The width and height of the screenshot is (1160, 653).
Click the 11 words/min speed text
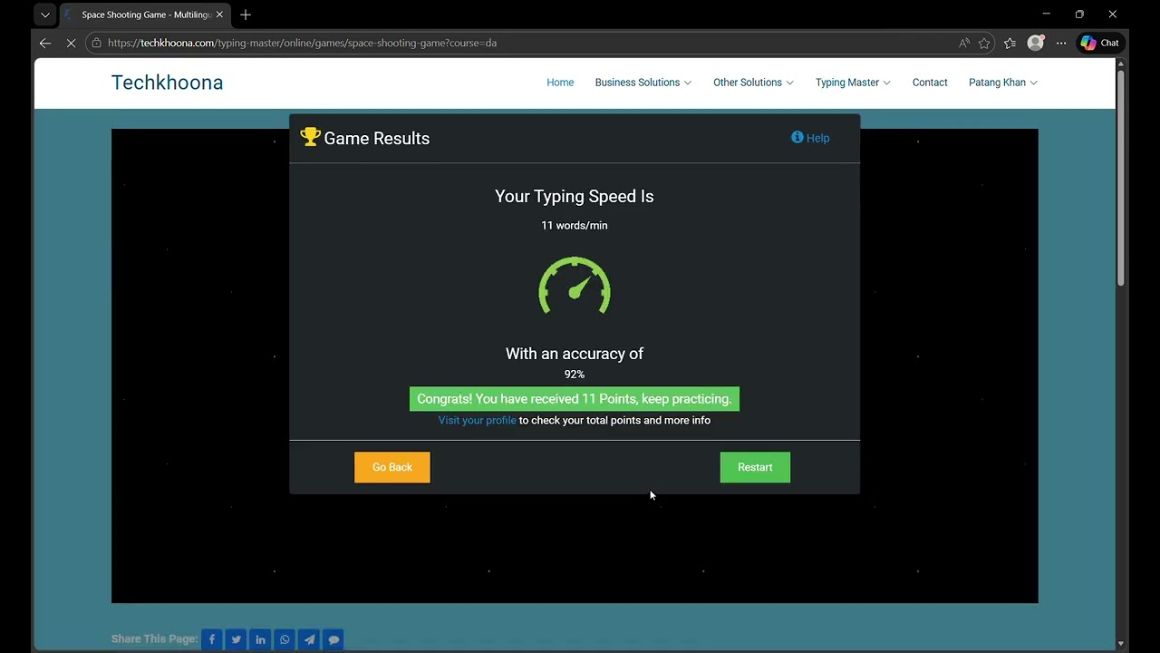click(x=575, y=226)
